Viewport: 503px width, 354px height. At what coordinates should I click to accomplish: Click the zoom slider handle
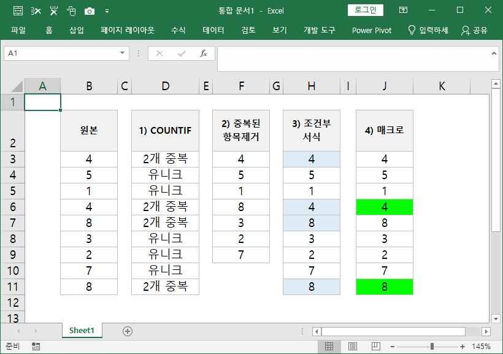click(x=432, y=346)
